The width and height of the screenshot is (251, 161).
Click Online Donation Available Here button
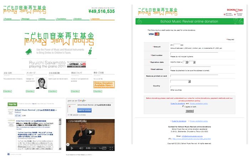104,85
